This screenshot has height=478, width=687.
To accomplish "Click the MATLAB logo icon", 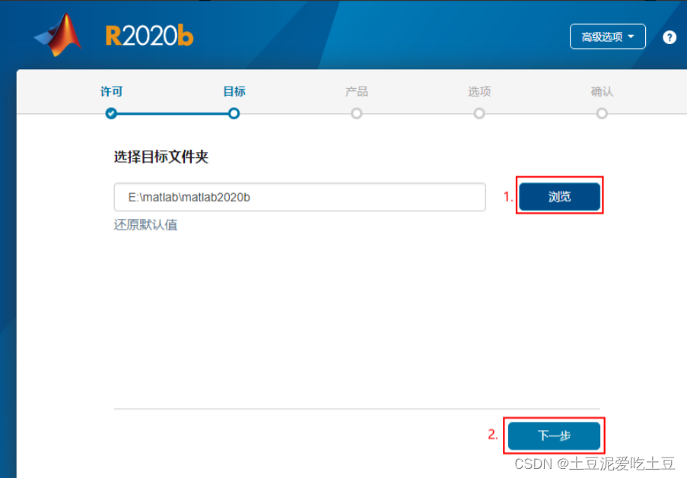I will tap(58, 36).
